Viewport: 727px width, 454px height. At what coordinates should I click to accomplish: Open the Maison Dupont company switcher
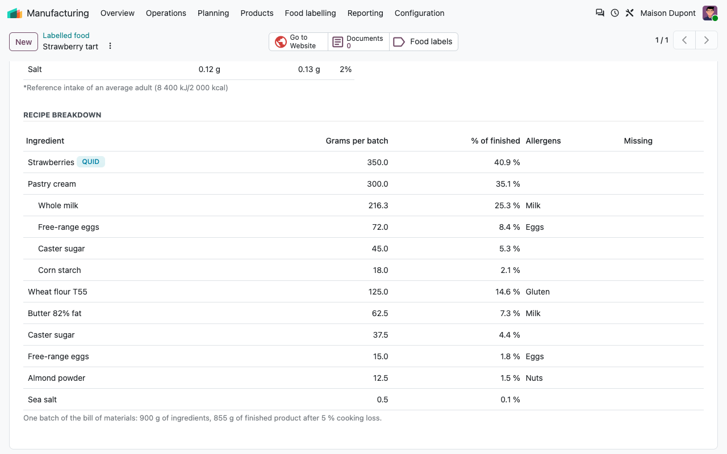tap(668, 13)
